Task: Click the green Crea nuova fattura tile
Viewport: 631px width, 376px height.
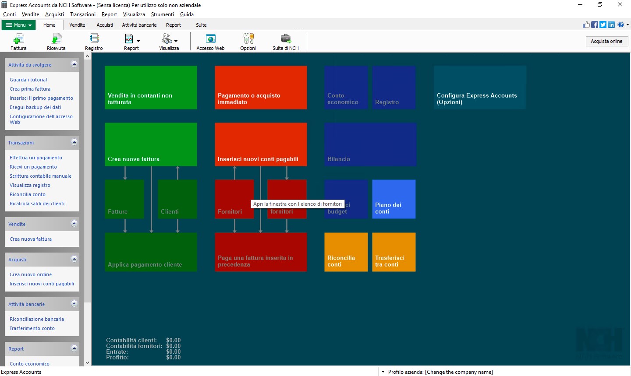Action: click(x=151, y=144)
